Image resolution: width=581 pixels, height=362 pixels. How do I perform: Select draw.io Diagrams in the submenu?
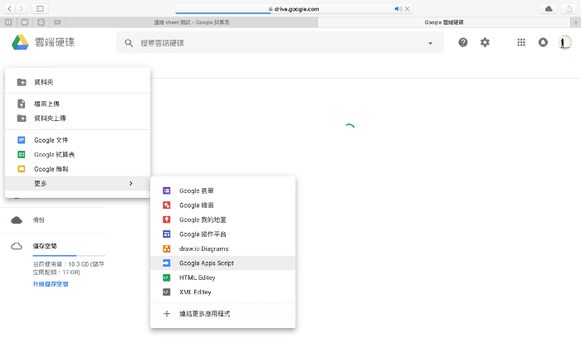pyautogui.click(x=222, y=249)
